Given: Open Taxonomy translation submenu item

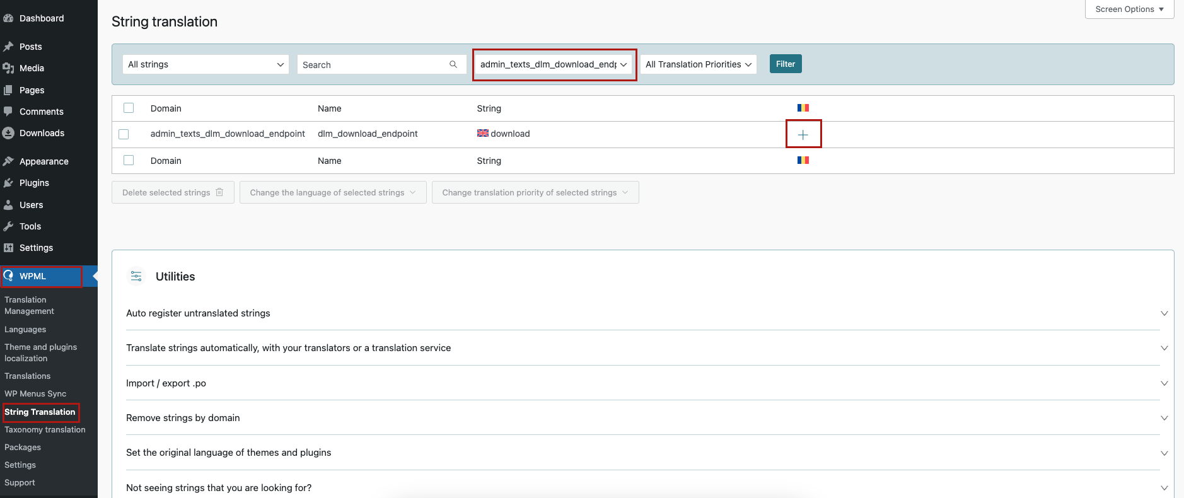Looking at the screenshot, I should 45,429.
